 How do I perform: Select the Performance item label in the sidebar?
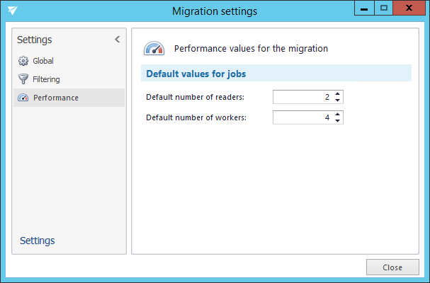tap(55, 98)
